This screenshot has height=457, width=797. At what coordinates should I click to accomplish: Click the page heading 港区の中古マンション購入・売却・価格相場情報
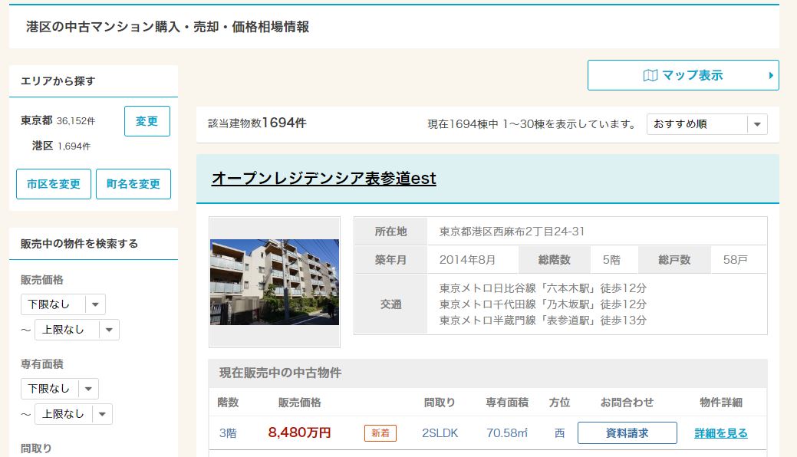[x=168, y=27]
